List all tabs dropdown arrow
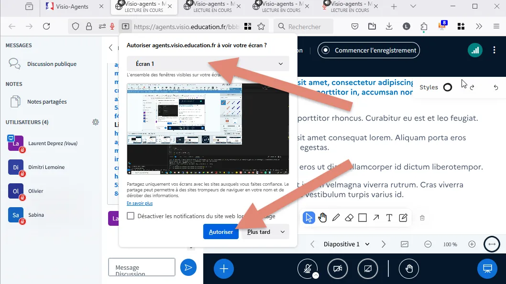Screen dimensions: 506x284 (x=413, y=6)
